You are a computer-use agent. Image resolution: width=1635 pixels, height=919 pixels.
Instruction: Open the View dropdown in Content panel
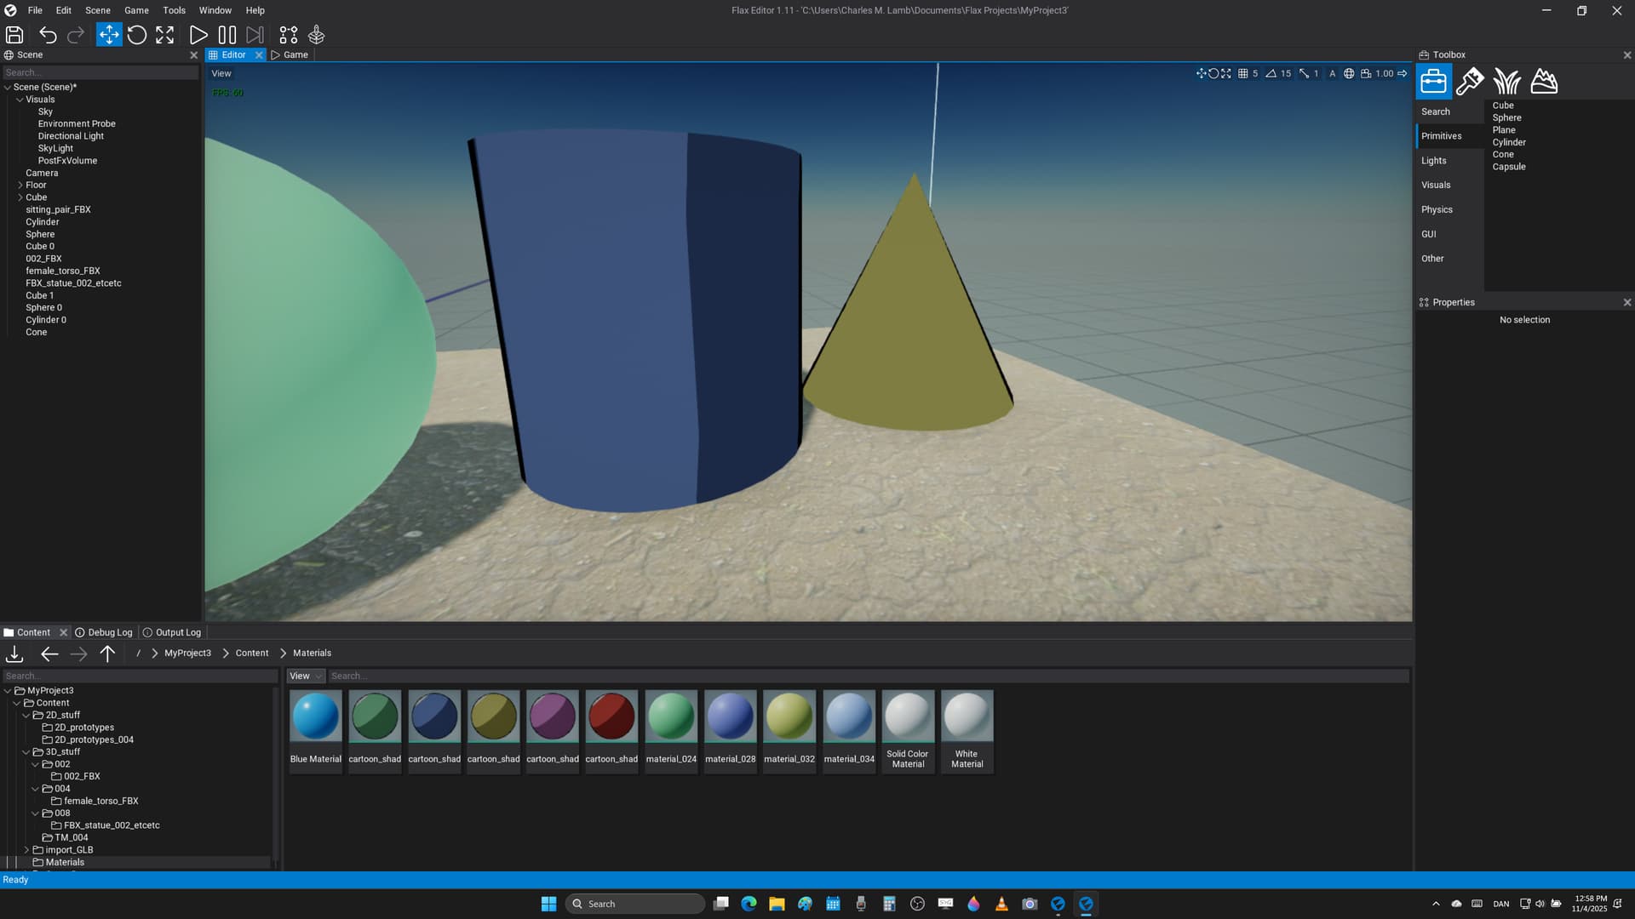click(x=305, y=676)
